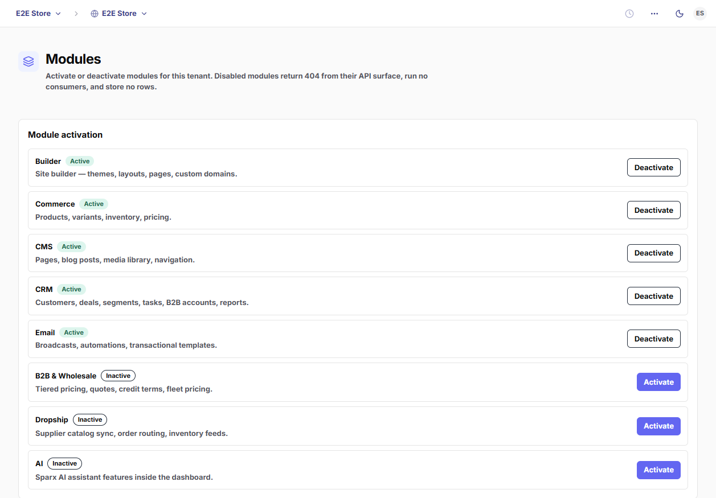Click the Active badge next to Builder
This screenshot has height=498, width=716.
point(80,161)
